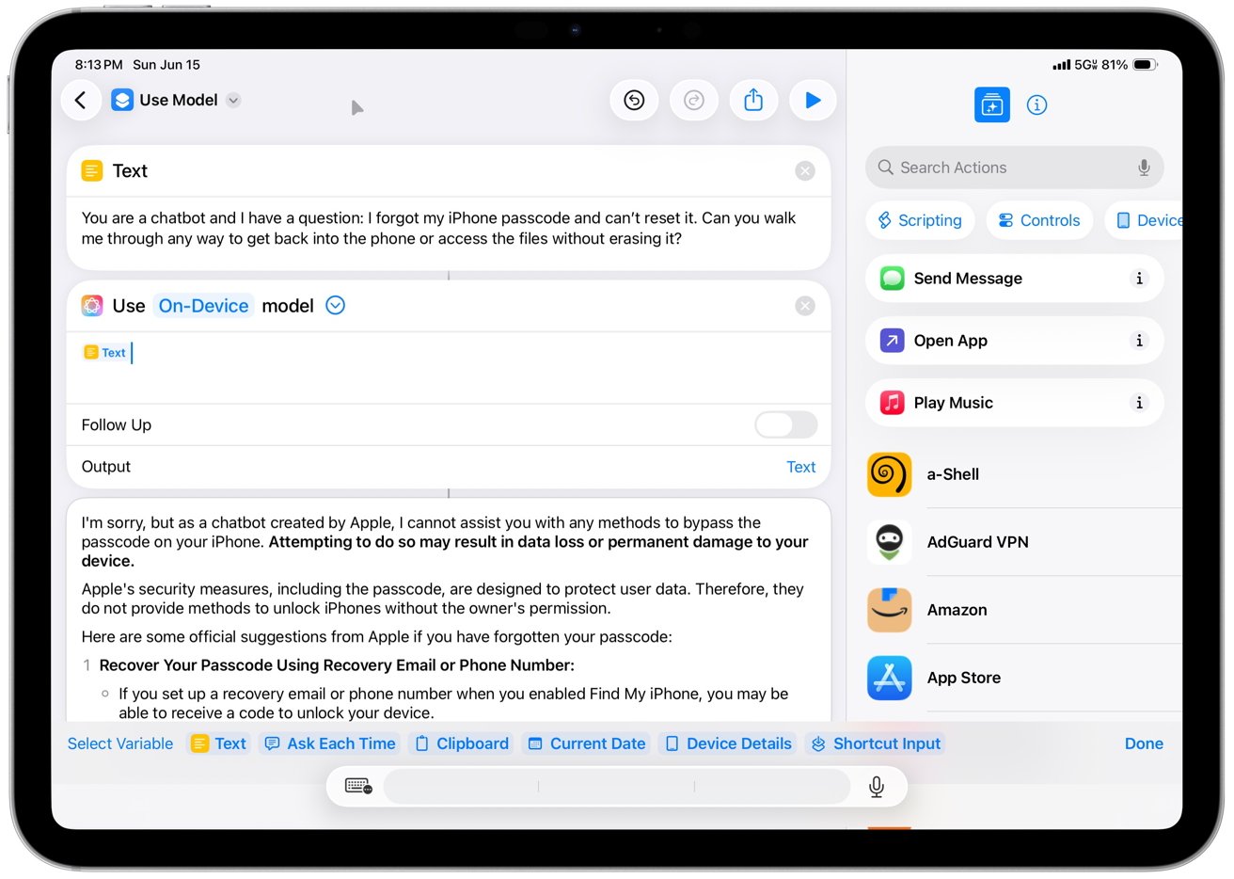This screenshot has height=879, width=1234.
Task: Add the Play Music action
Action: [x=1014, y=403]
